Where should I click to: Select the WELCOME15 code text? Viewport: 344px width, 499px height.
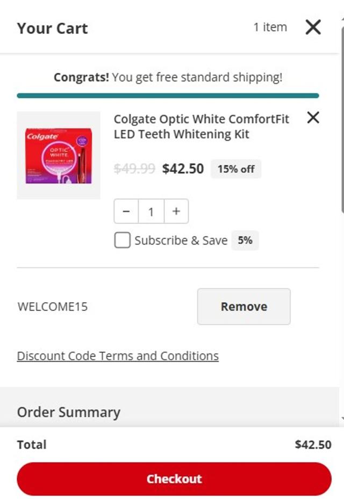coord(53,307)
